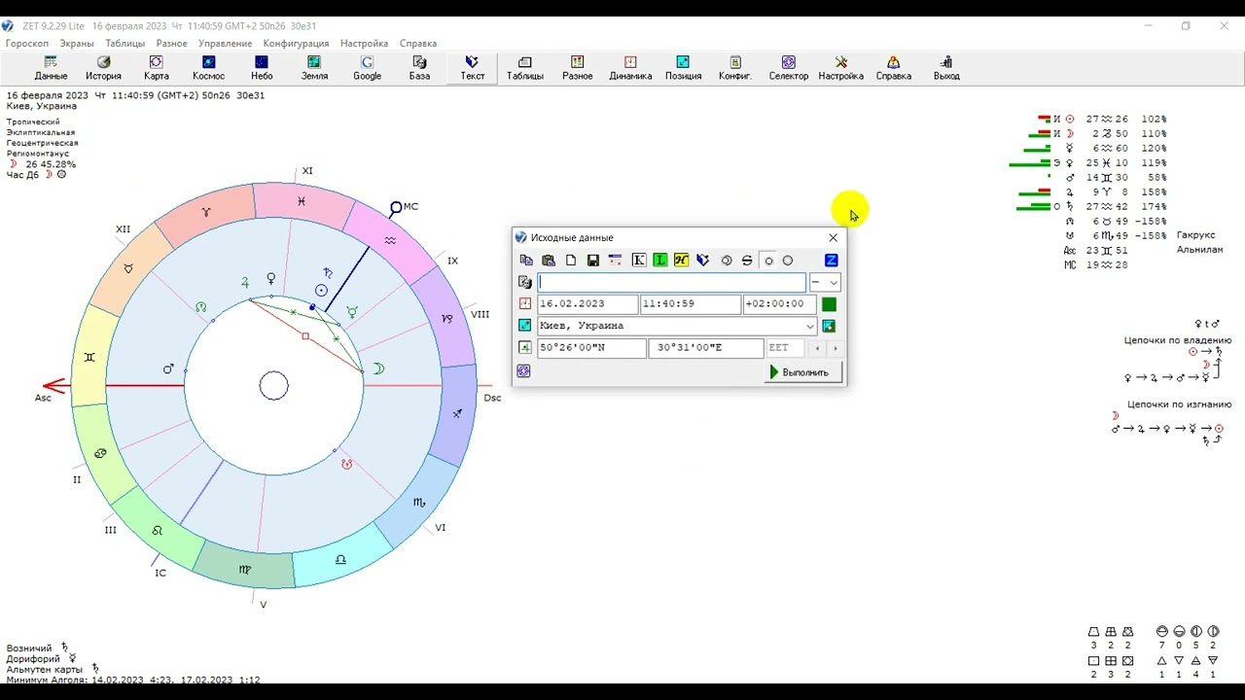Open the Таблицы toolbar button
Screen dimensions: 1245x700
coord(525,68)
